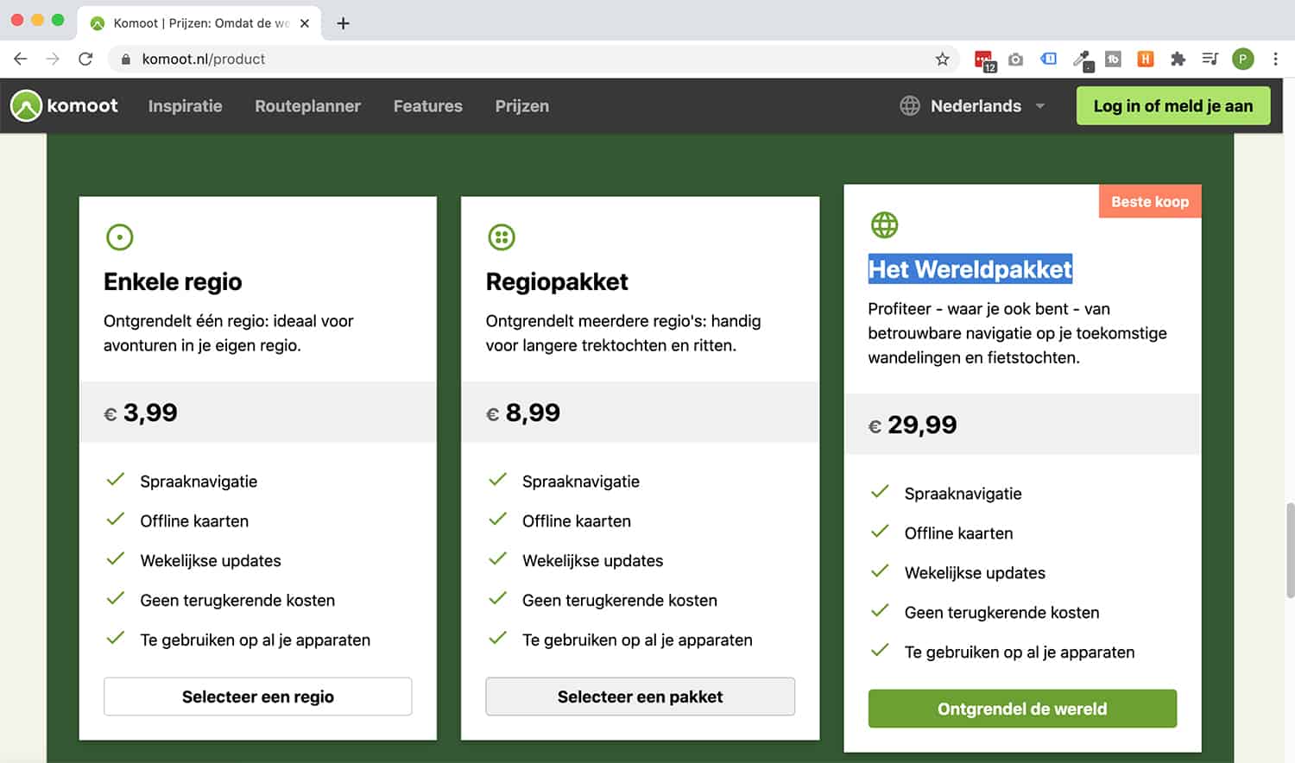Click Offline kaarten checkmark in Regiopakket

pyautogui.click(x=498, y=520)
